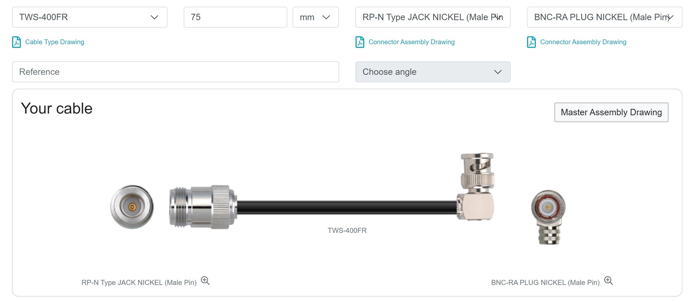692x302 pixels.
Task: Zoom the BNC-RA PLUG NICKEL image
Action: tap(608, 281)
